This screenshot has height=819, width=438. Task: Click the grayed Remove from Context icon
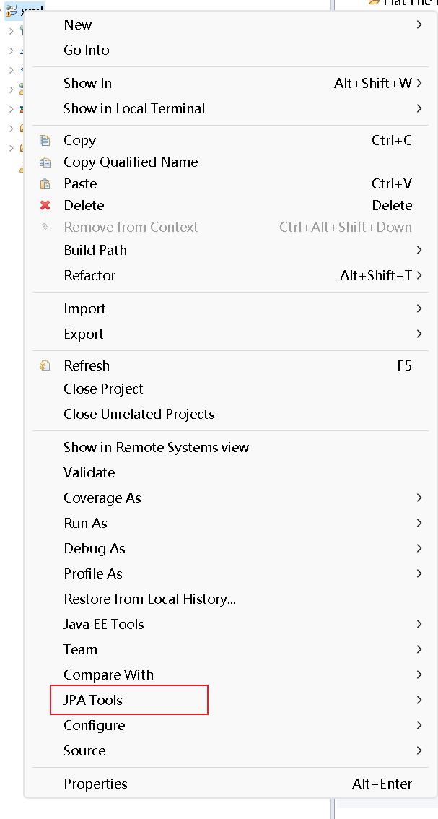45,227
